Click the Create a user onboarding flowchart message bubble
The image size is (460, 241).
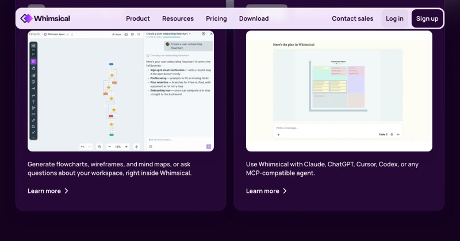[188, 46]
